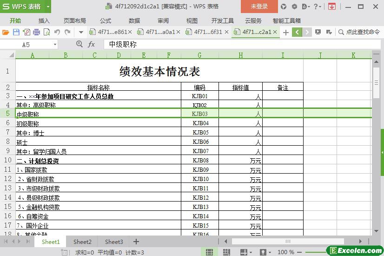Switch to the 页面布局 ribbon tab
The height and width of the screenshot is (256, 384).
tap(75, 21)
